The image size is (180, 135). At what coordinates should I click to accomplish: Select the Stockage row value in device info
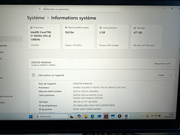85,102
